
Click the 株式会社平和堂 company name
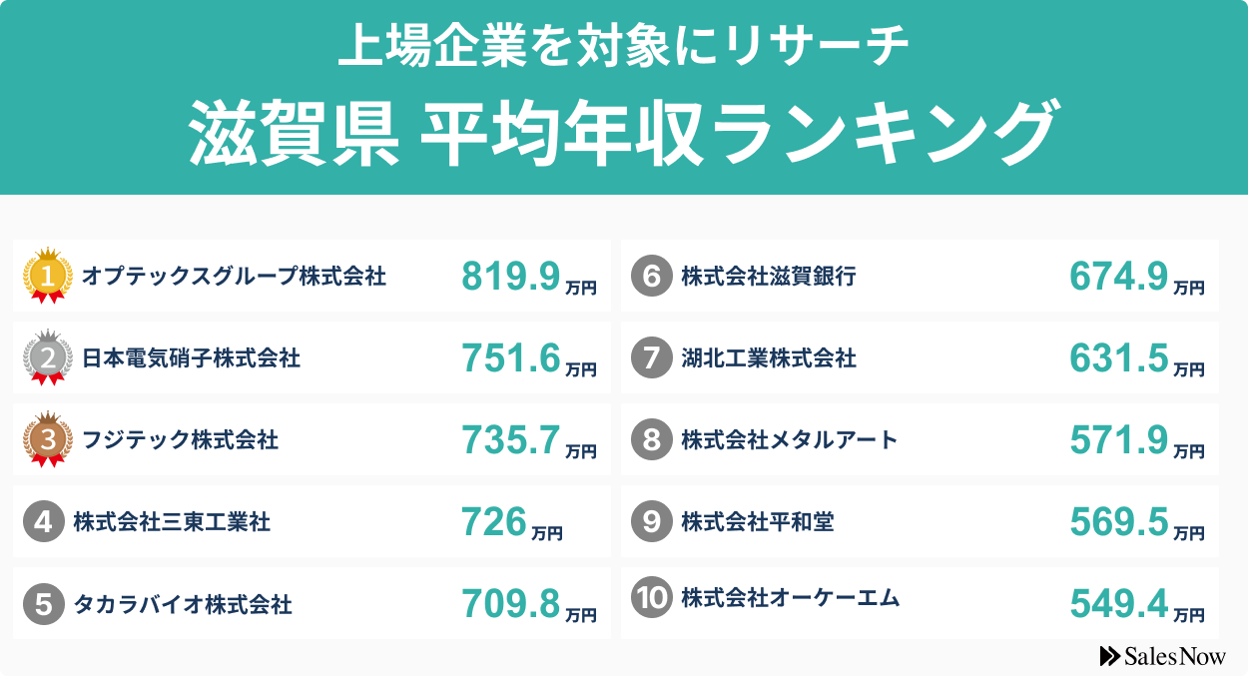click(757, 521)
